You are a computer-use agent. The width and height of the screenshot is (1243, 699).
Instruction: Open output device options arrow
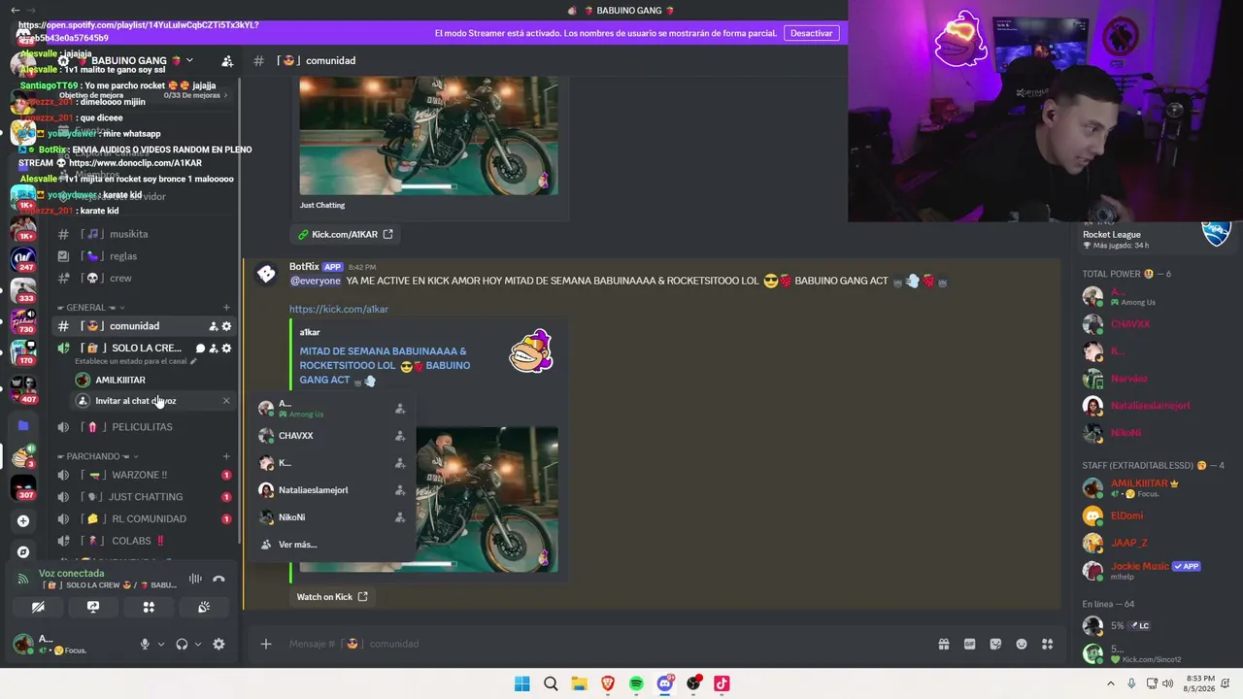198,644
